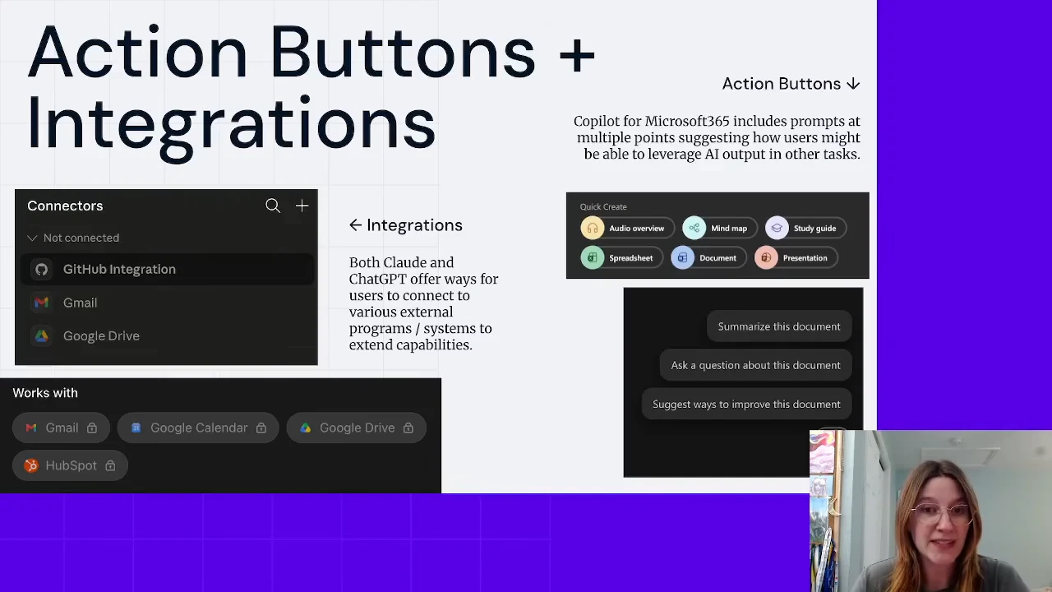Click Suggest ways to improve this document
Image resolution: width=1052 pixels, height=592 pixels.
pyautogui.click(x=746, y=404)
